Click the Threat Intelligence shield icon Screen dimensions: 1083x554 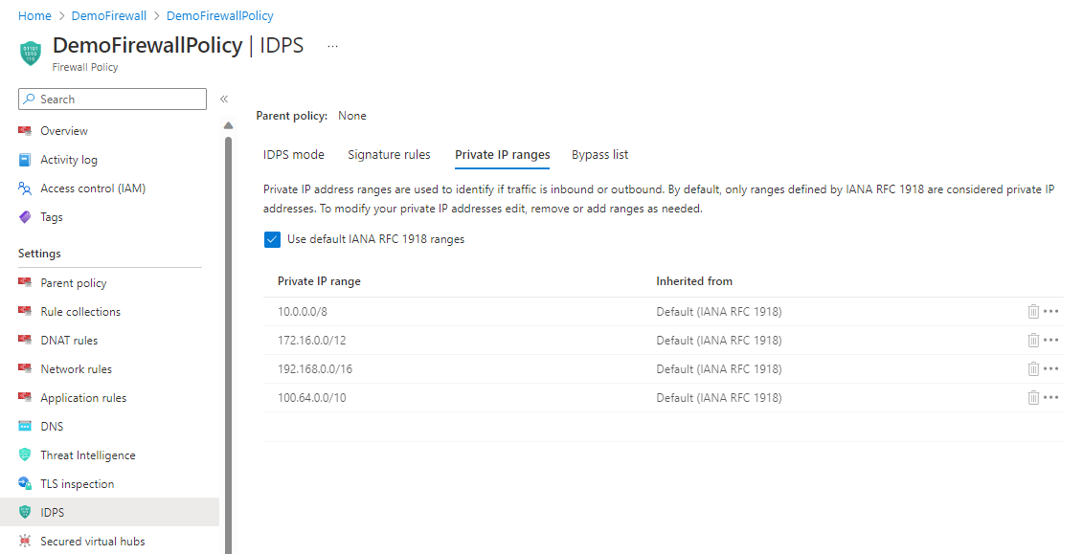pos(25,454)
